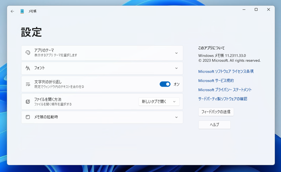Click the 表示するアプリ テーマを選択します description
281x172 pixels.
click(55, 55)
